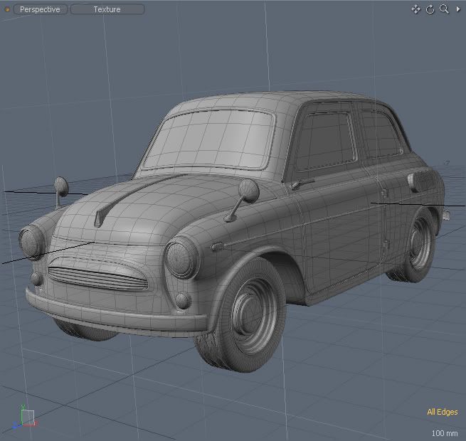Click the car's windshield mesh
466x441 pixels.
coord(209,139)
